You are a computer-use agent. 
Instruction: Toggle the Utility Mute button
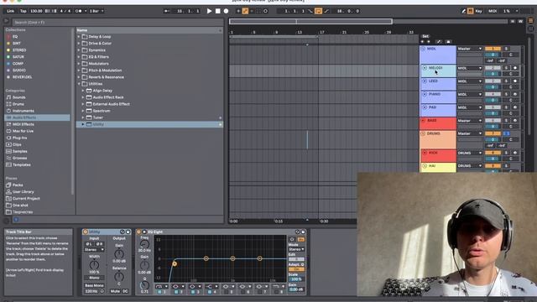pos(115,291)
